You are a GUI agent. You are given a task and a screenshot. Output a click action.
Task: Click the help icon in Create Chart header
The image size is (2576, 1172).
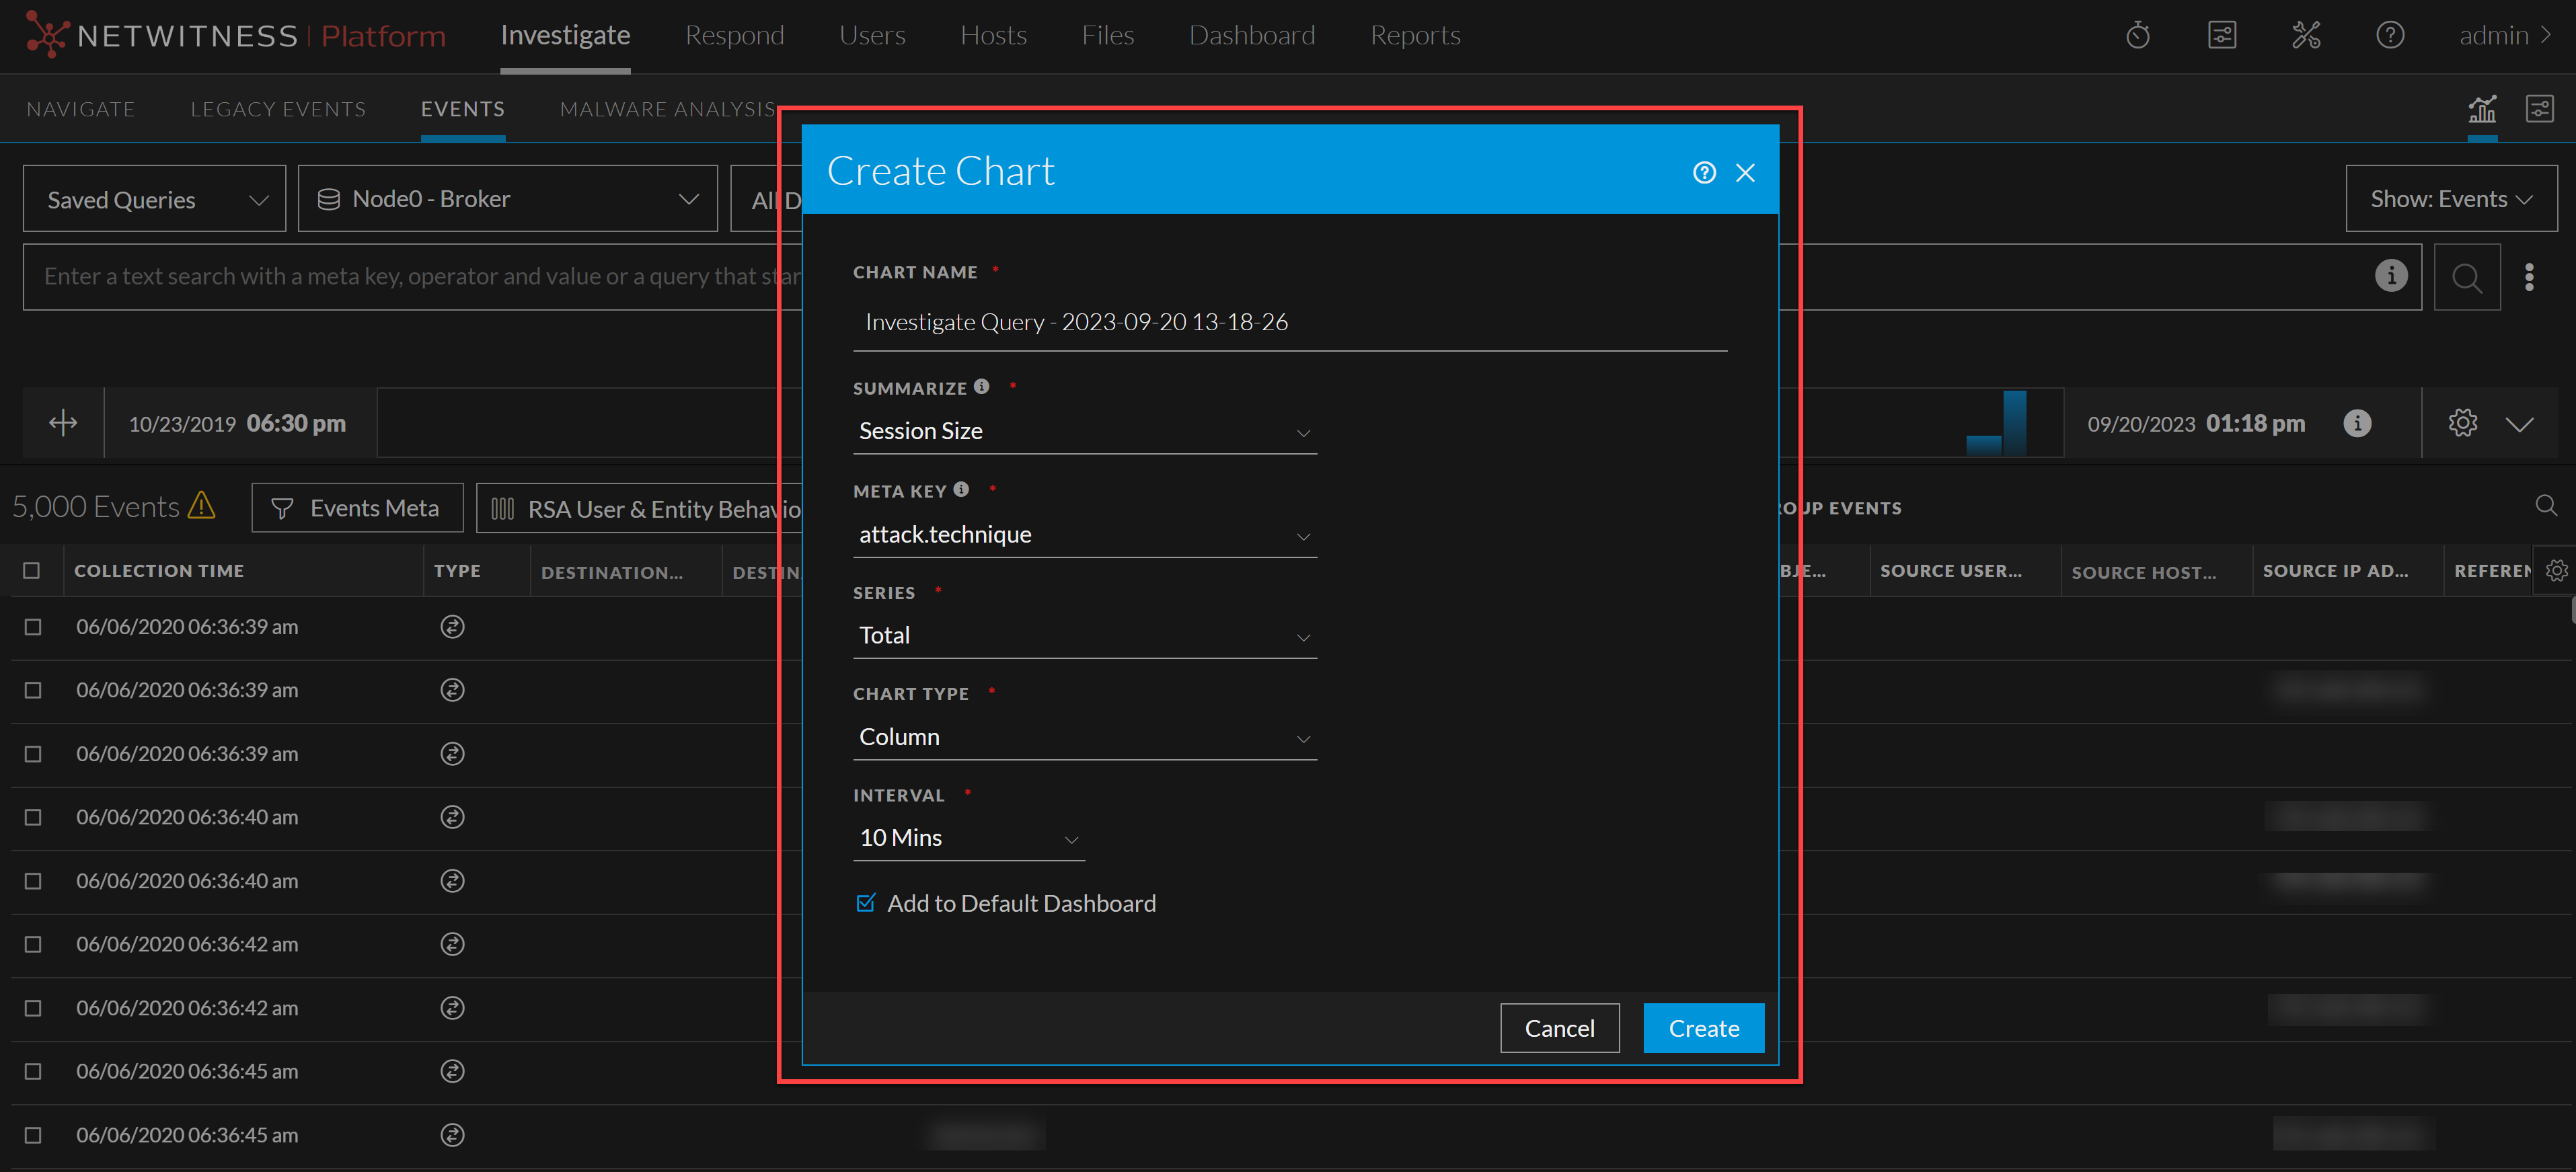pos(1704,173)
